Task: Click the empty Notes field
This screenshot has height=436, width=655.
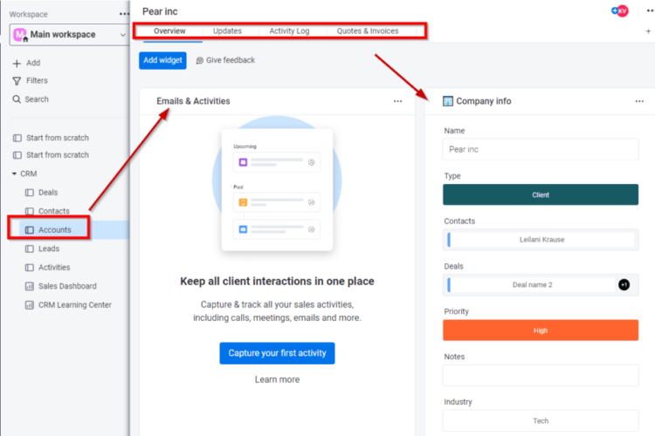Action: coord(541,376)
